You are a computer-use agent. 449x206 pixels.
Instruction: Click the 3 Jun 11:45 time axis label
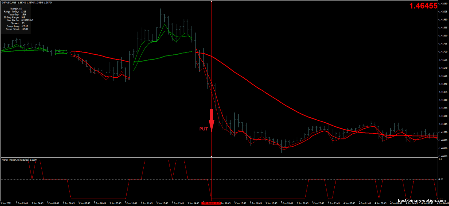pos(147,203)
